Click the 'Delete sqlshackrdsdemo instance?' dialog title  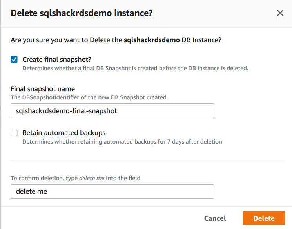coord(82,13)
